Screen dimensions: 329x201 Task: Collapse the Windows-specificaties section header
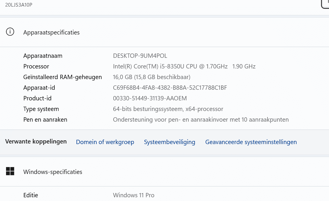[x=53, y=172]
